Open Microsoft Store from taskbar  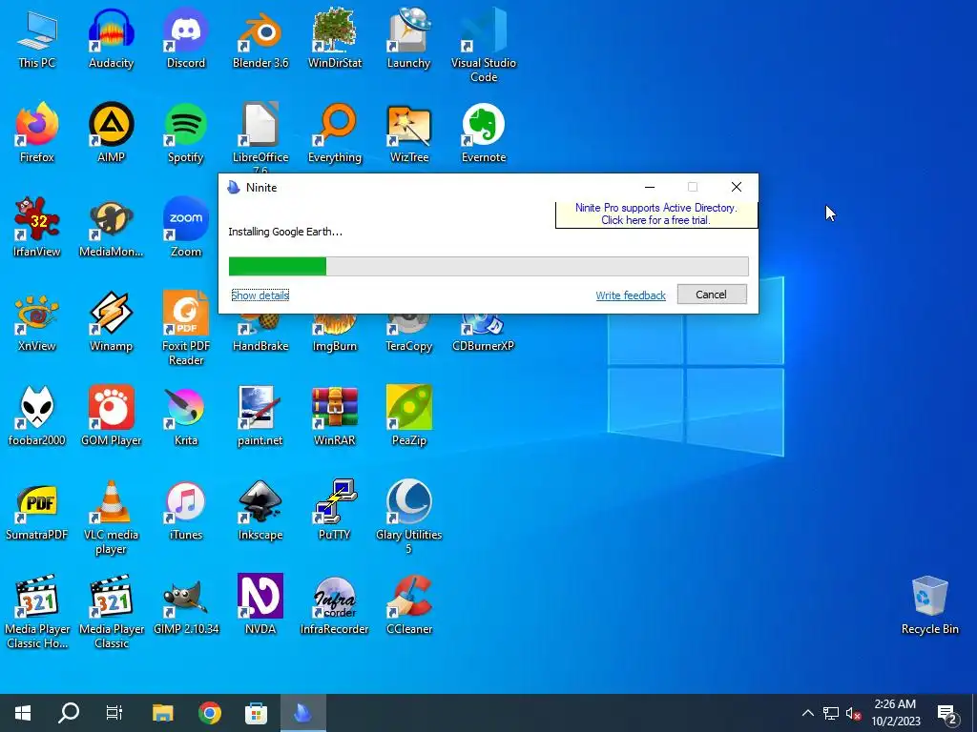tap(256, 713)
